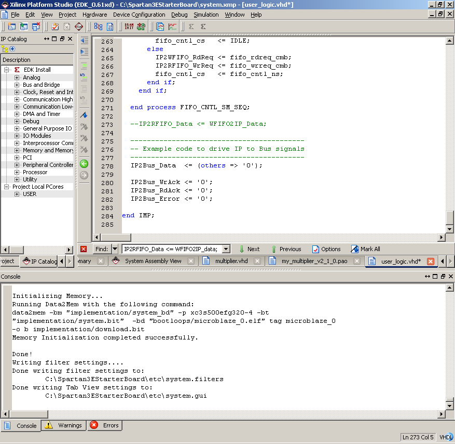Click the block diagram hierarchy toolbar icon
The width and height of the screenshot is (455, 444).
(98, 27)
